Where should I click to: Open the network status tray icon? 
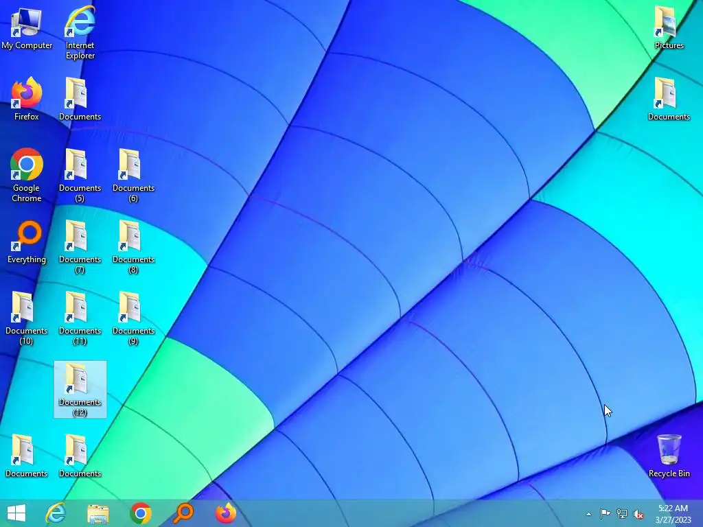tap(622, 513)
